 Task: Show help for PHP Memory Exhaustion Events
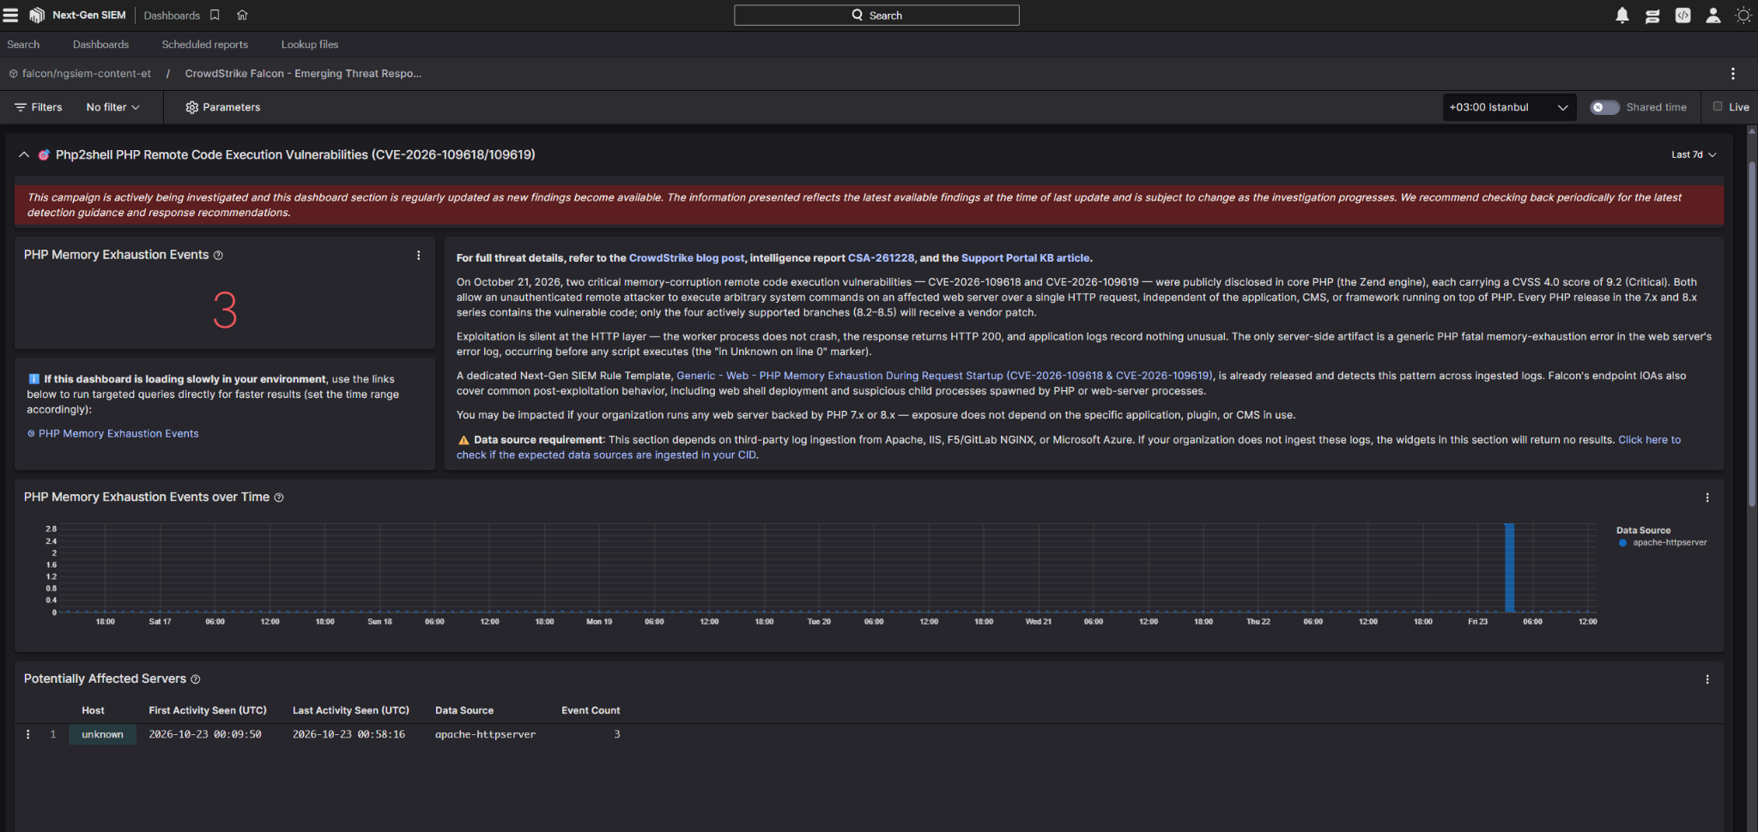click(x=218, y=256)
